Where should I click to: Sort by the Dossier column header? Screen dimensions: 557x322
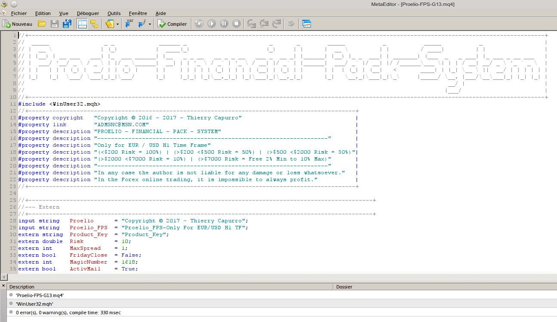(x=445, y=287)
